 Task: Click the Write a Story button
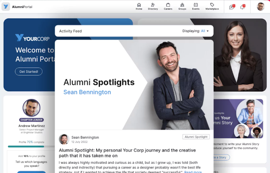(x=221, y=157)
